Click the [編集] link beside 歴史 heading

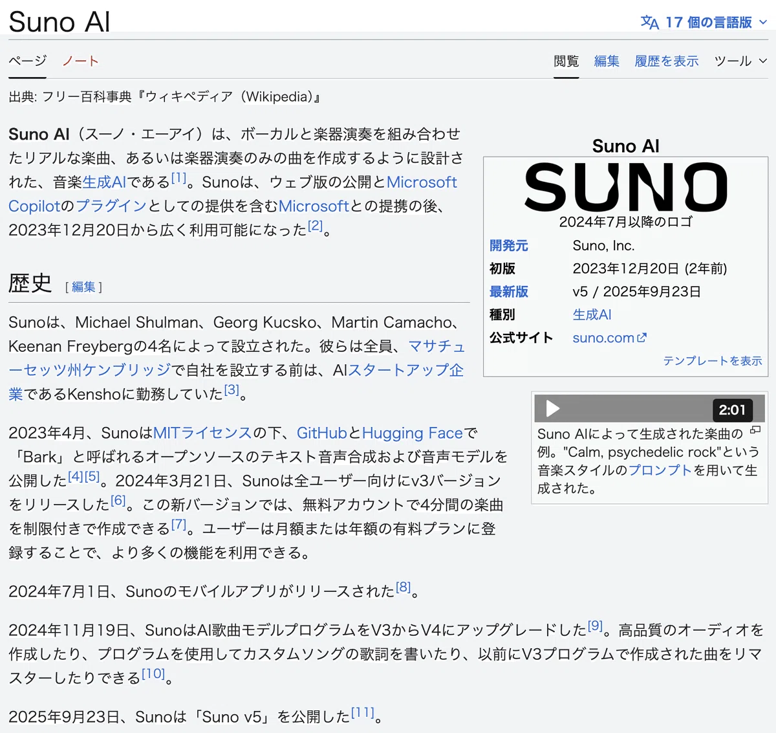(83, 287)
